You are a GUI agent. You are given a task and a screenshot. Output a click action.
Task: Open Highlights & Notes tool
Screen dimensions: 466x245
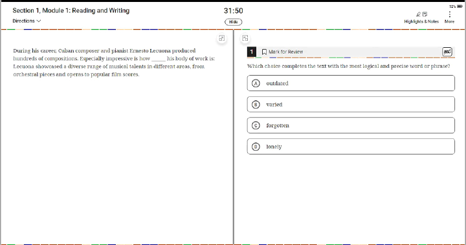click(421, 18)
